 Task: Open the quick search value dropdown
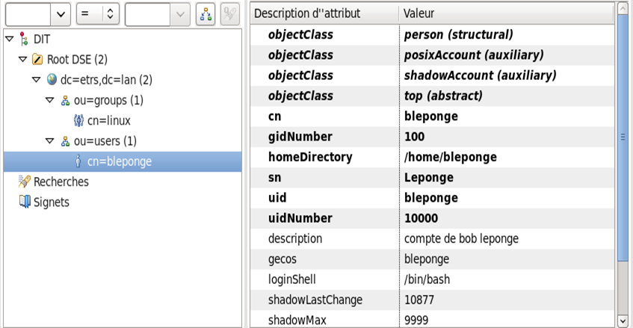point(179,13)
